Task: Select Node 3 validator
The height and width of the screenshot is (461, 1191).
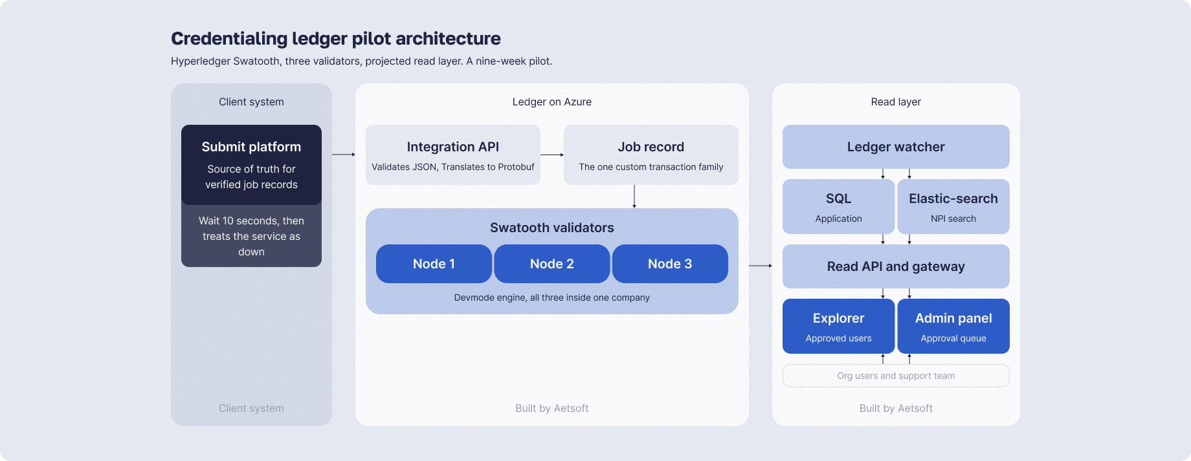Action: (670, 264)
